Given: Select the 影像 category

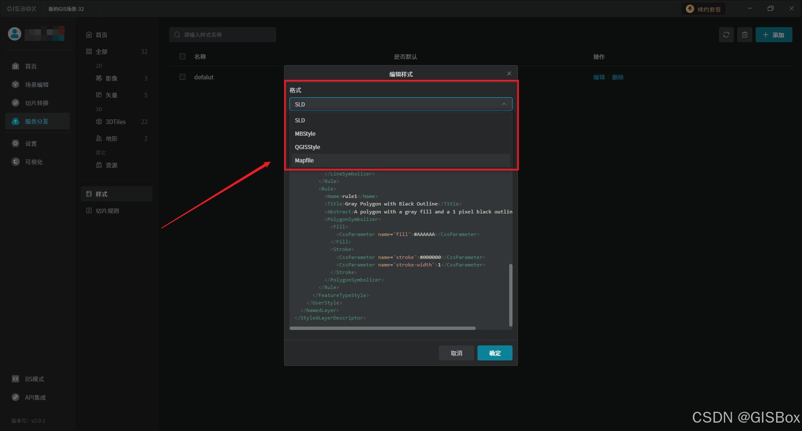Looking at the screenshot, I should click(x=117, y=78).
